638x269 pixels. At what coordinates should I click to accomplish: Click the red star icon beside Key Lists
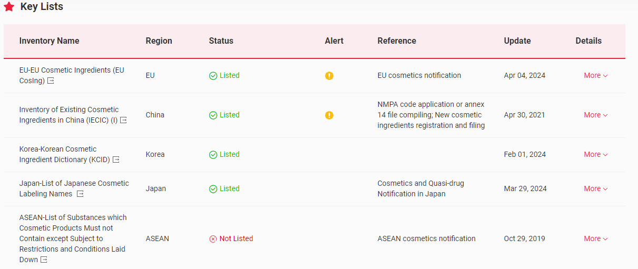[9, 7]
